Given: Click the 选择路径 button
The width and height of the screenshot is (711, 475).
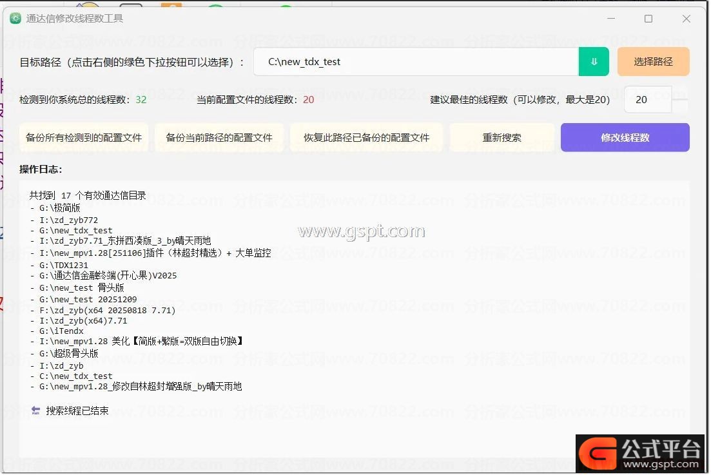Looking at the screenshot, I should [653, 62].
